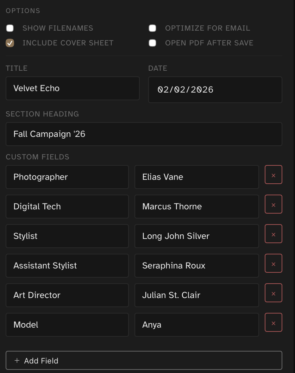This screenshot has height=373, width=295.
Task: Remove the Art Director custom field
Action: click(274, 293)
